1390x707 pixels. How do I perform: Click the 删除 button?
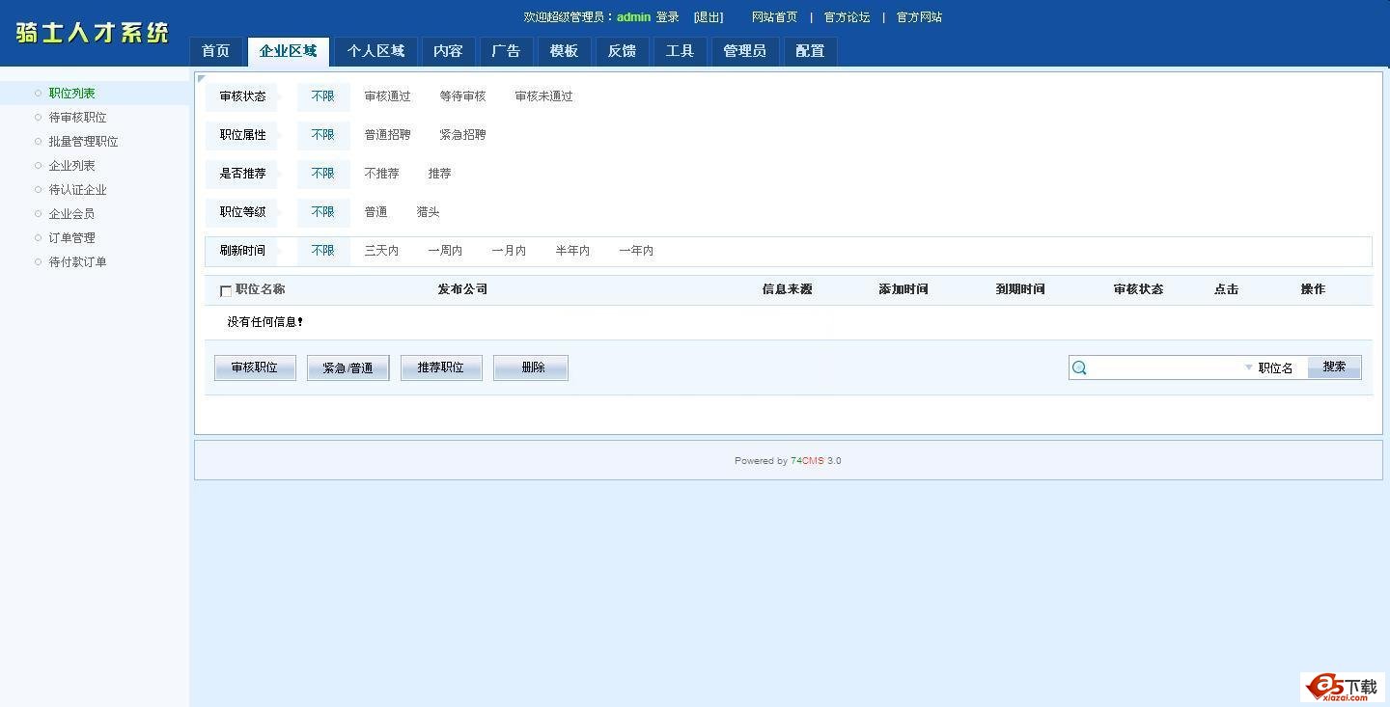[x=531, y=367]
